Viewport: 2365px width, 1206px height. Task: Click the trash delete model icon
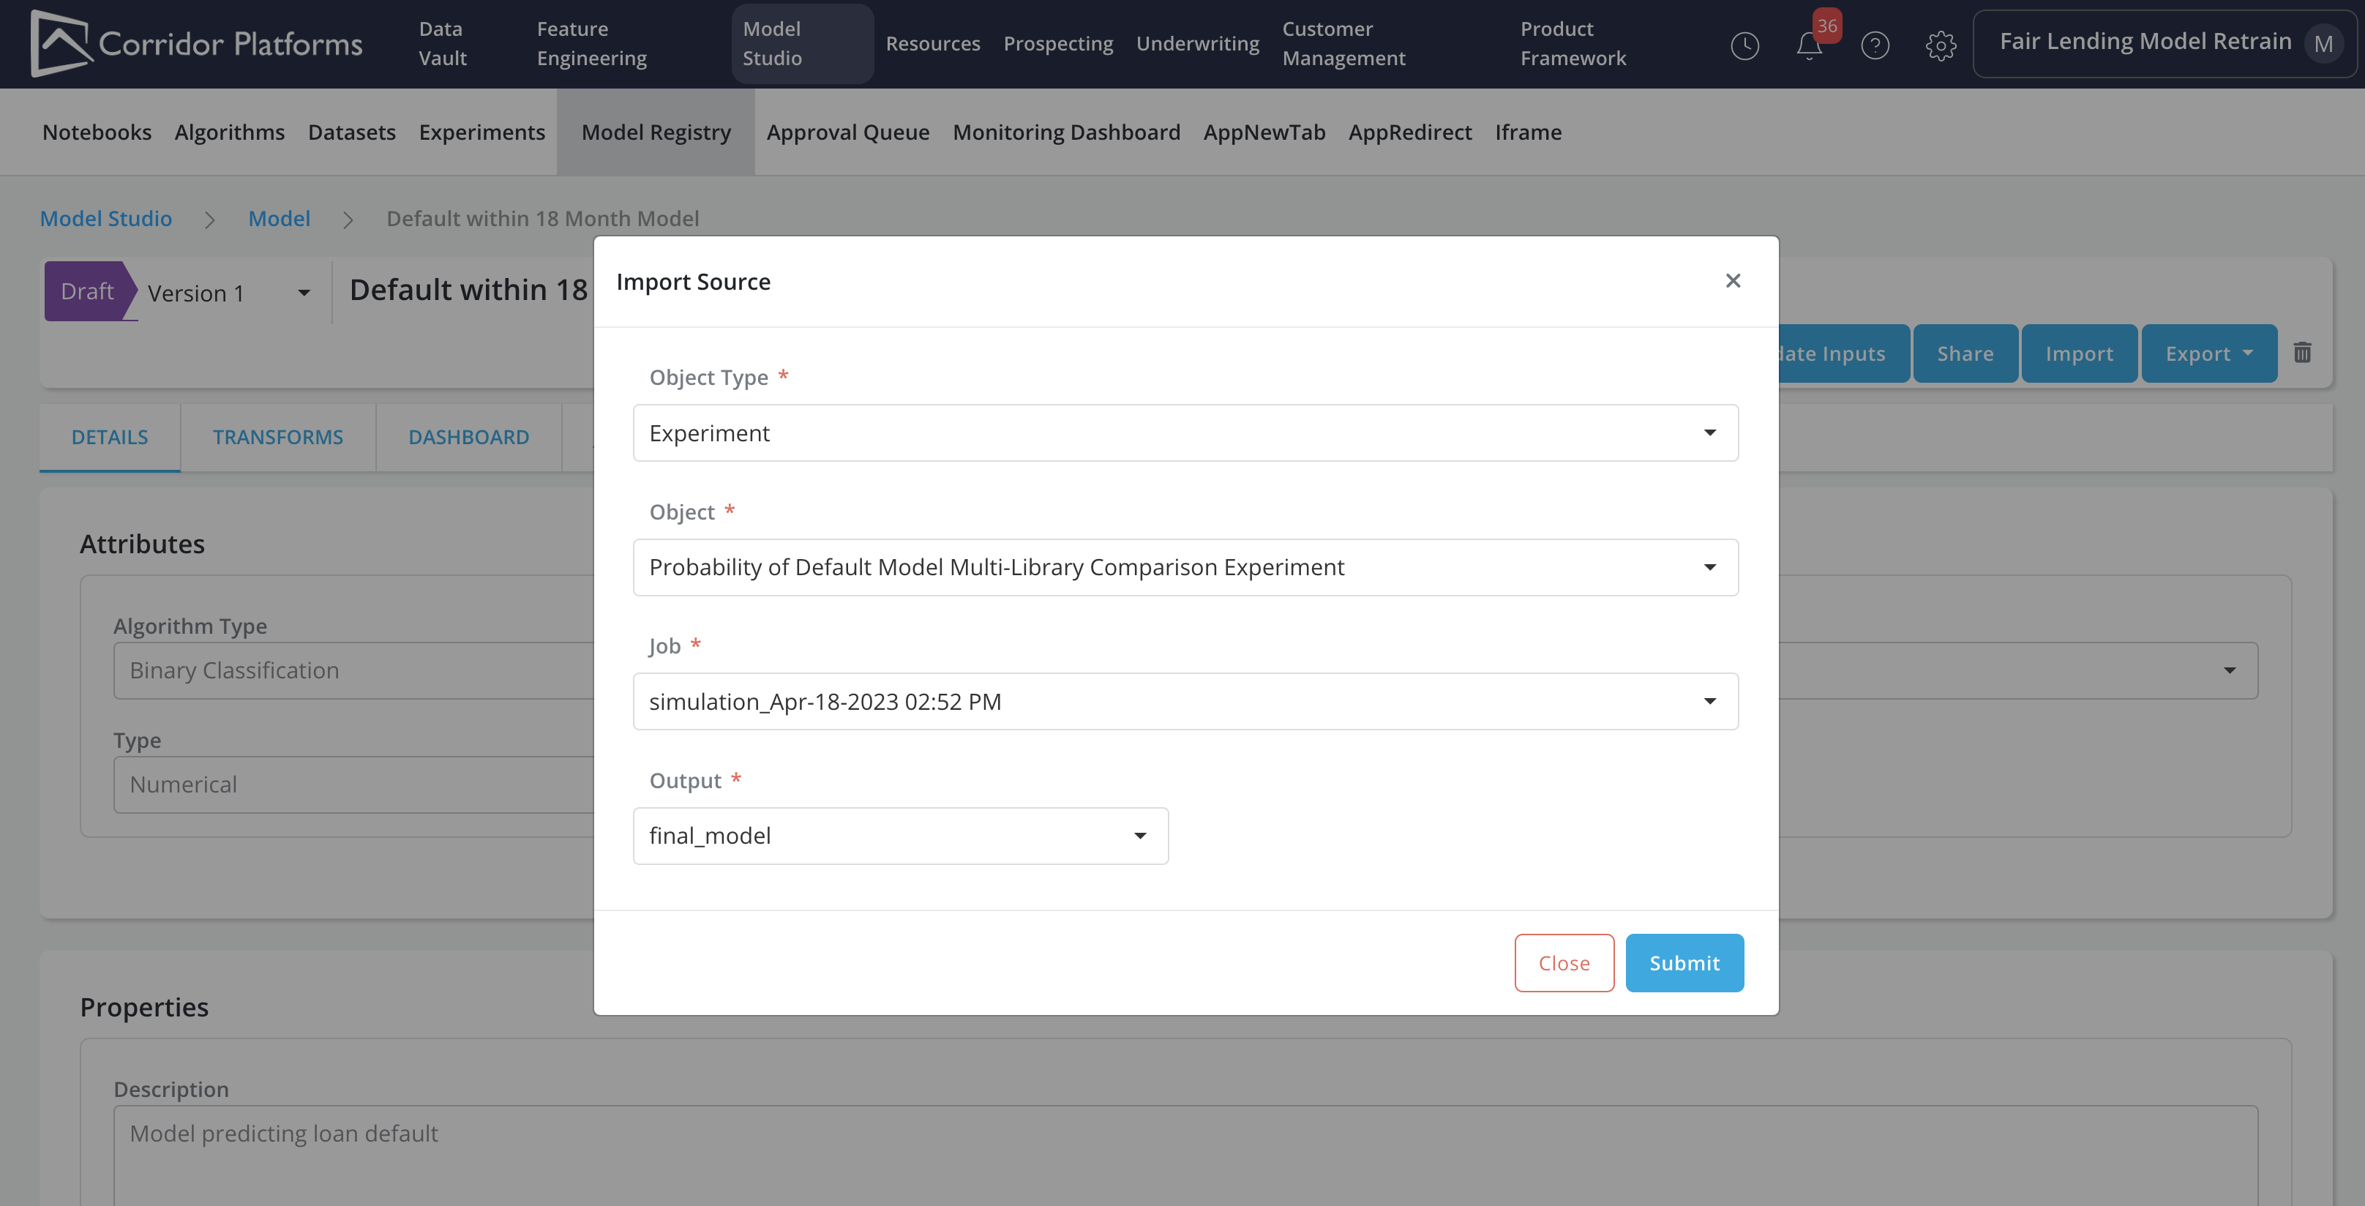pos(2301,353)
